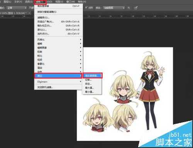Open the 样本 Sample layer dropdown
Image resolution: width=193 pixels, height=148 pixels.
[114, 8]
